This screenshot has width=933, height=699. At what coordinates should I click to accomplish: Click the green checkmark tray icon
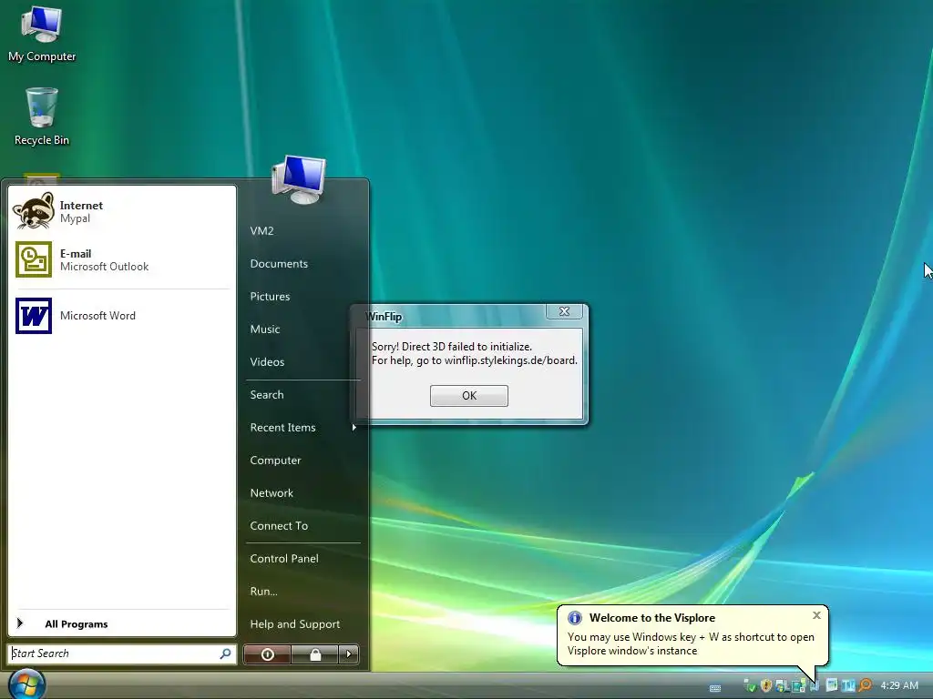pyautogui.click(x=751, y=686)
